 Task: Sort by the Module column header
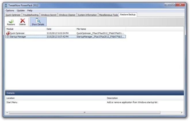pyautogui.click(x=25, y=29)
